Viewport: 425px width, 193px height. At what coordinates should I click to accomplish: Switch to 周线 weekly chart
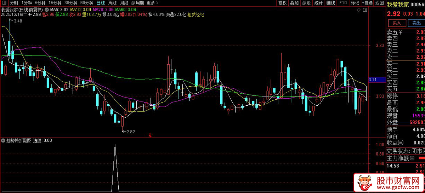(112, 3)
